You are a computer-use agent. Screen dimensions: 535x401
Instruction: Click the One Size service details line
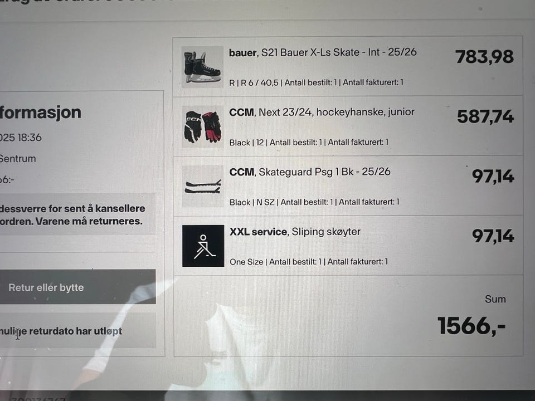(x=309, y=262)
